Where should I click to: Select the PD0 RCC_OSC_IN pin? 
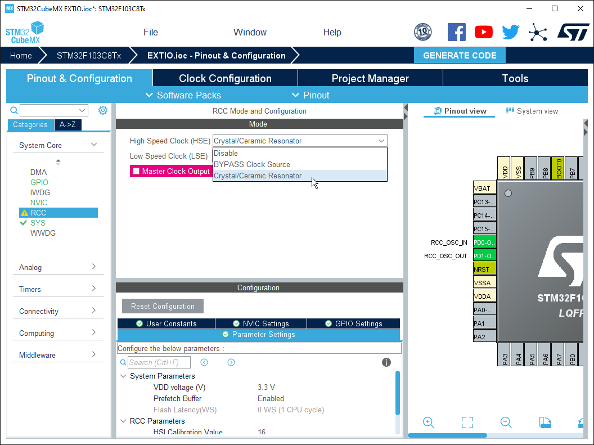[484, 242]
